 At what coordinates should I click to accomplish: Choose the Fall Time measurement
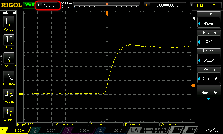tap(9, 78)
